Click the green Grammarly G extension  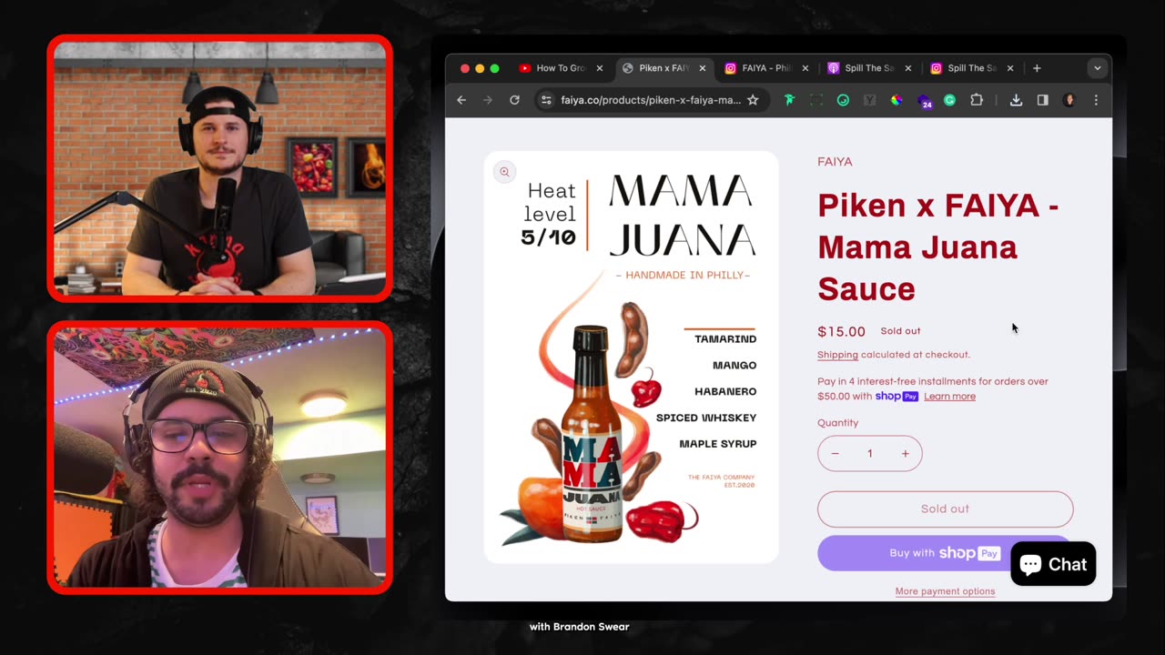click(949, 100)
